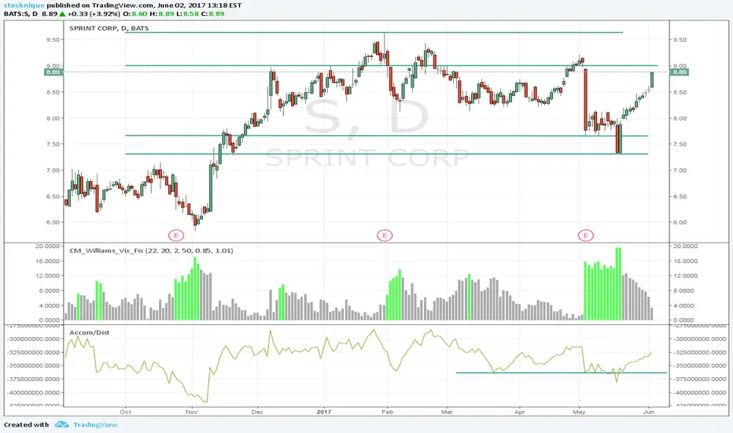Click the right 8.89 price tag
This screenshot has width=733, height=433.
[x=680, y=72]
